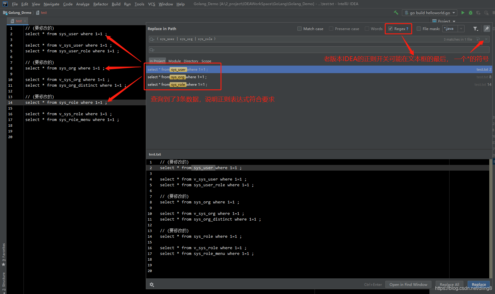The height and width of the screenshot is (294, 495).
Task: Expand the *.java file mask dropdown
Action: (x=461, y=29)
